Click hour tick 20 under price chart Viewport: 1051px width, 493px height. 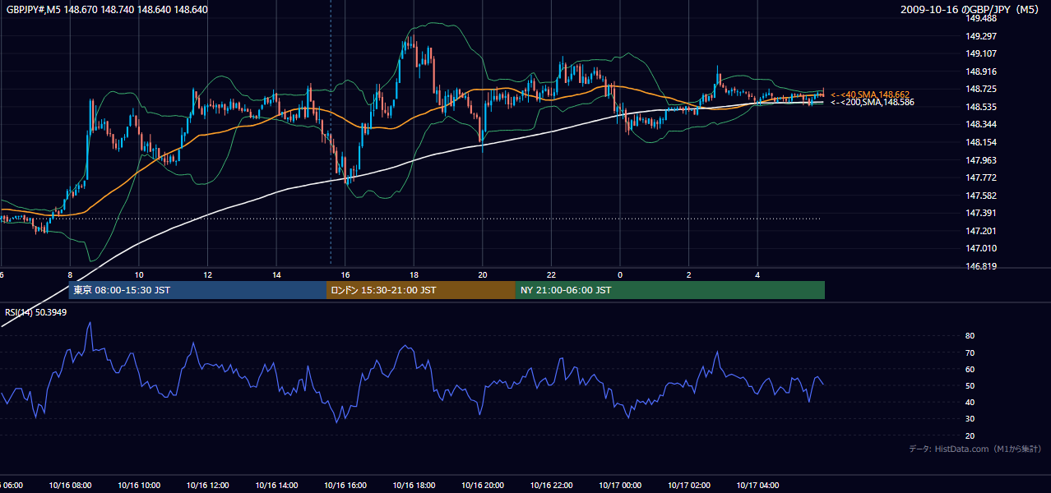point(482,275)
